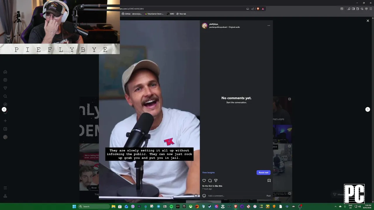
Task: Go to the previous post arrow
Action: tap(4, 109)
